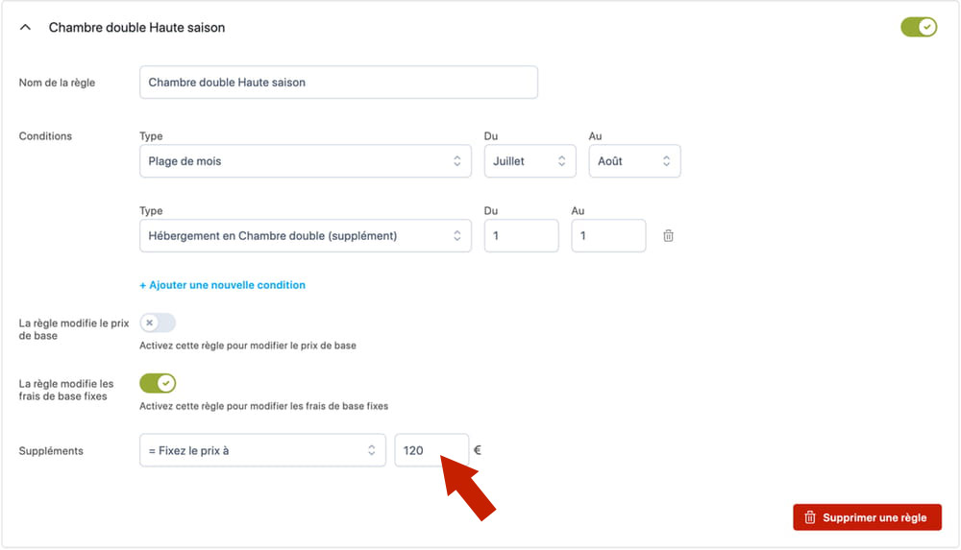Click the Chambre double Haute saison header title
The height and width of the screenshot is (550, 961).
[x=136, y=28]
